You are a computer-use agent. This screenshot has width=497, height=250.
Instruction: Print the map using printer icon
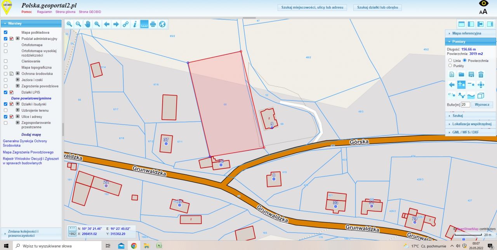pos(153,24)
